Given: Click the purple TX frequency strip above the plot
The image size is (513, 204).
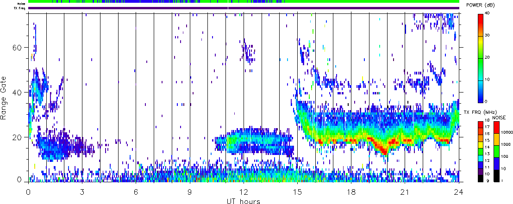Looking at the screenshot, I should coord(244,8).
